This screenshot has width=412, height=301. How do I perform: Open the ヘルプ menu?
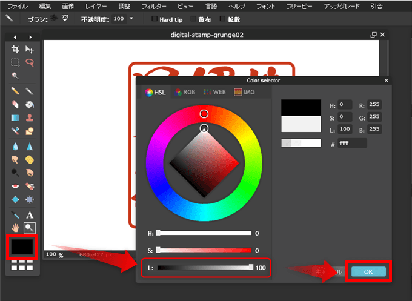[x=236, y=6]
